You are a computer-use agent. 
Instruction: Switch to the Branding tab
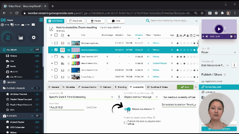[x=121, y=87]
